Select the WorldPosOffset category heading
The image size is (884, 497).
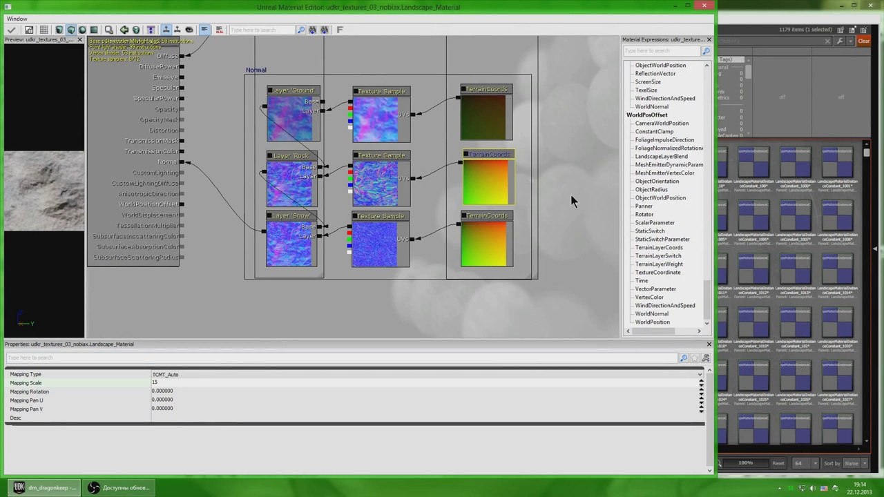click(x=647, y=115)
